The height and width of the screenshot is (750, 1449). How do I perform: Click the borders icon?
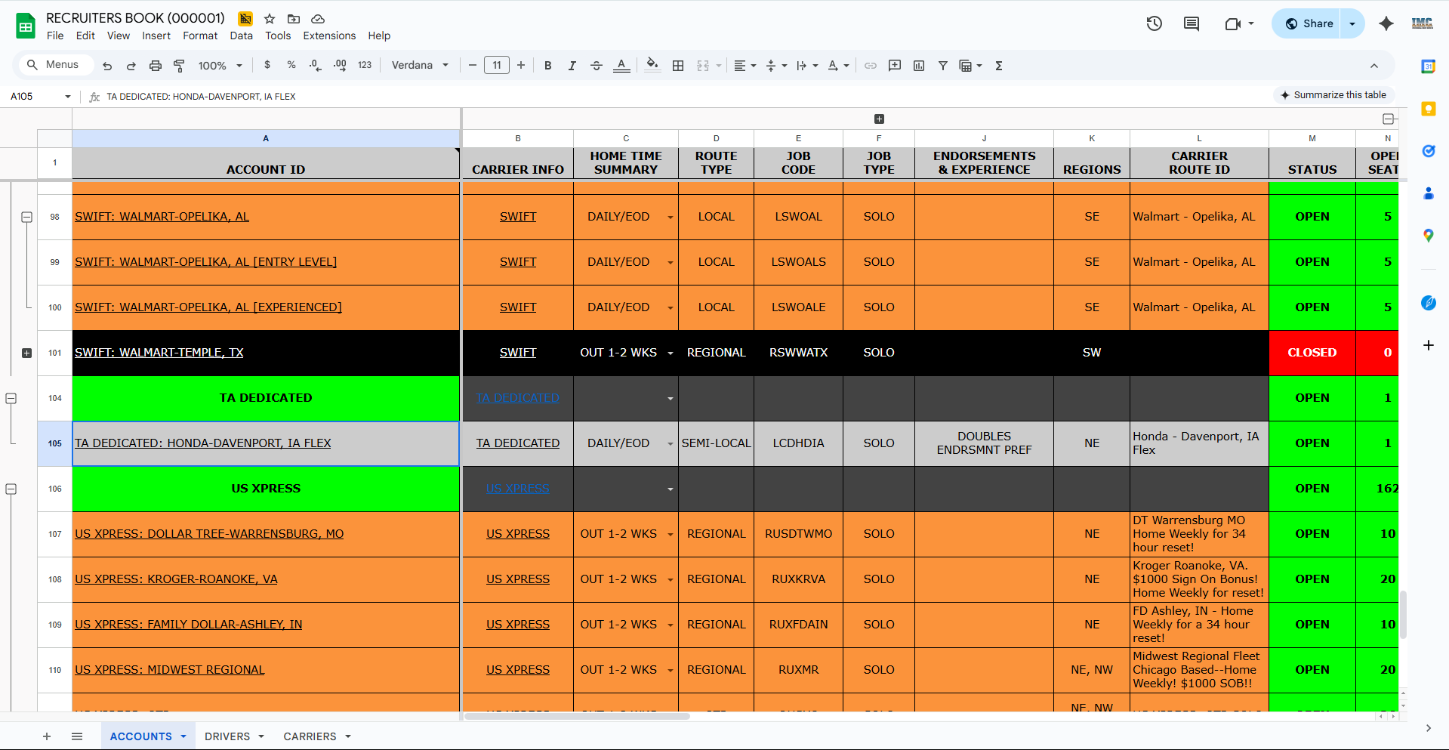pyautogui.click(x=678, y=66)
